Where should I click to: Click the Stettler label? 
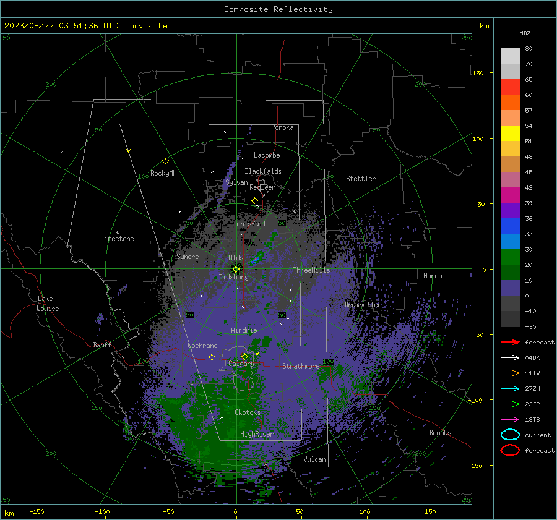point(361,179)
